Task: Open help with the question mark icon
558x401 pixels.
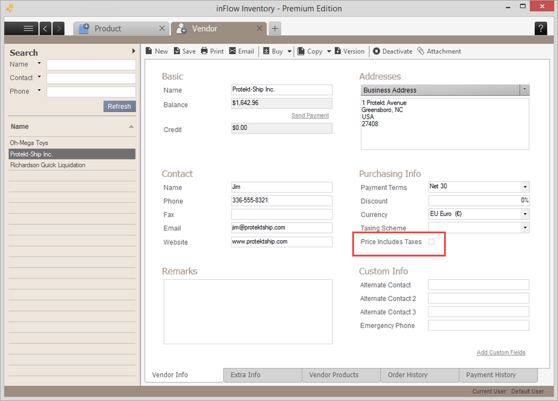Action: tap(541, 28)
